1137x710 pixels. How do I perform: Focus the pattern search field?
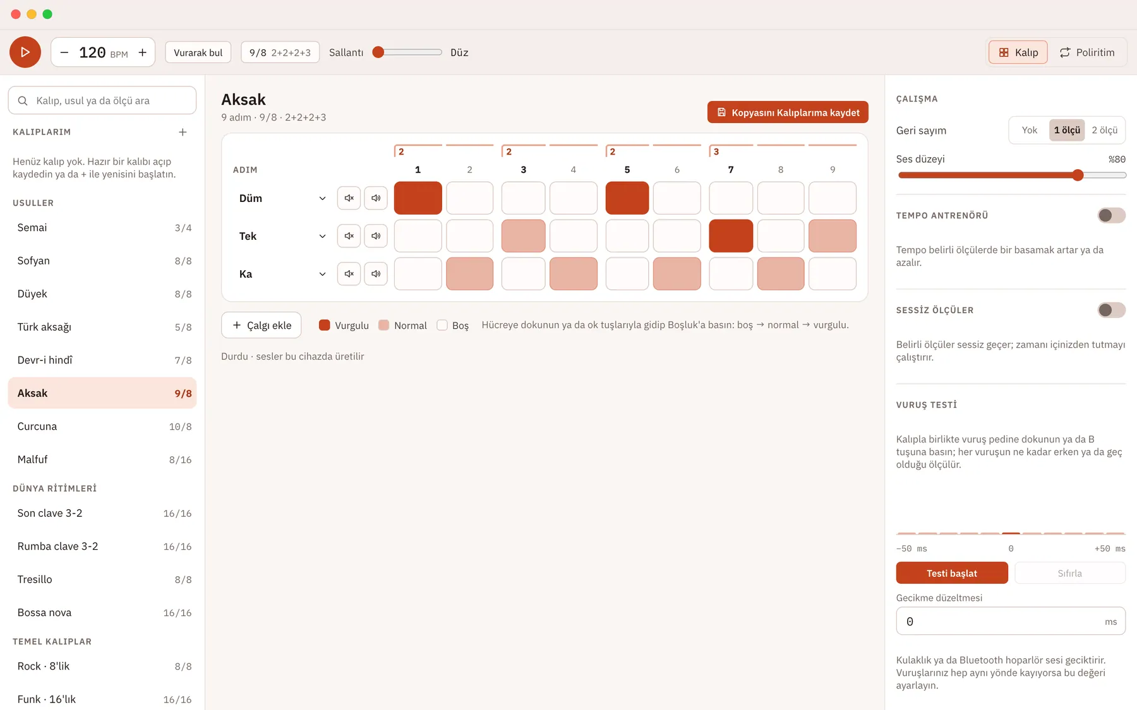point(102,100)
